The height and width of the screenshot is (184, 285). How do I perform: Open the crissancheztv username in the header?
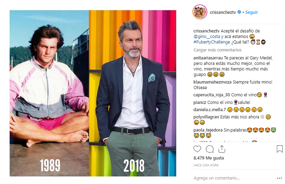[223, 12]
